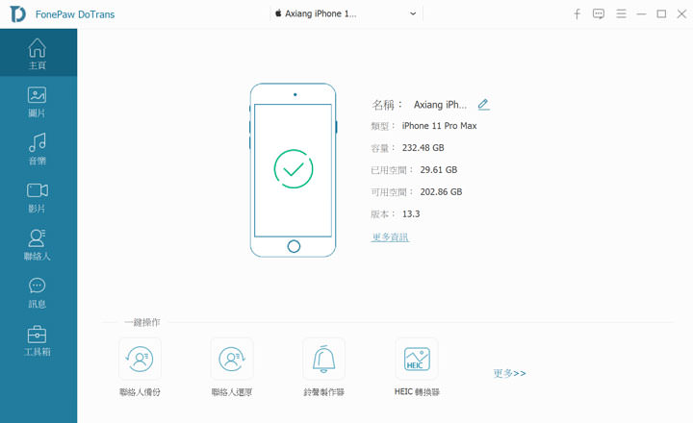The image size is (693, 423).
Task: Click the iPhone device illustration
Action: [x=293, y=170]
